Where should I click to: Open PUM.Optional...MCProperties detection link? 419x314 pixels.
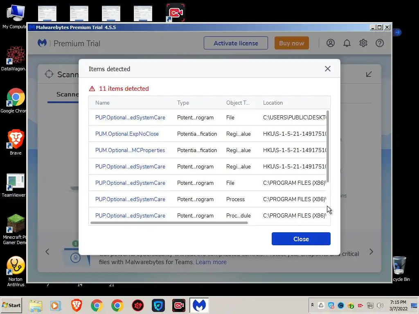(x=130, y=150)
